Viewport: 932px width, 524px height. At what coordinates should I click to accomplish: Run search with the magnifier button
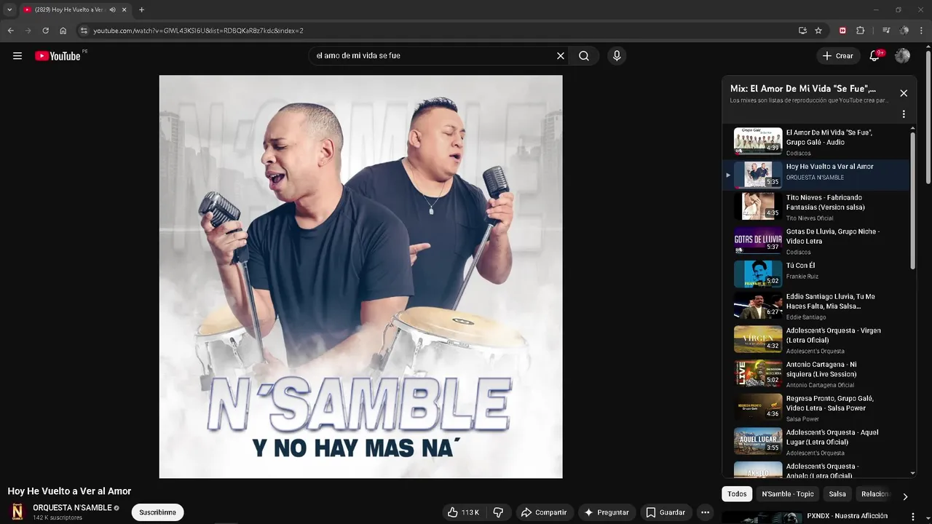pyautogui.click(x=584, y=56)
